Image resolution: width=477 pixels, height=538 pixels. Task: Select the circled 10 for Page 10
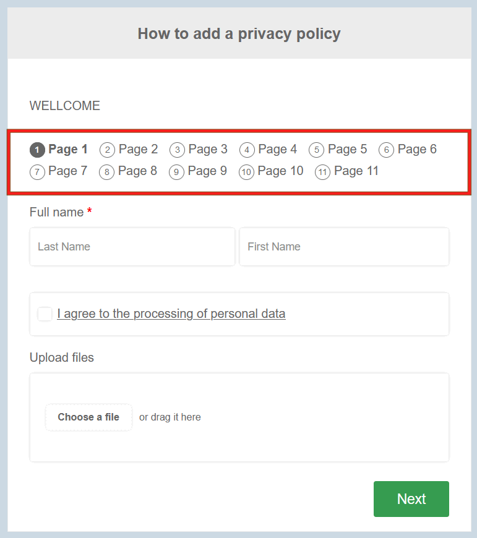tap(246, 171)
